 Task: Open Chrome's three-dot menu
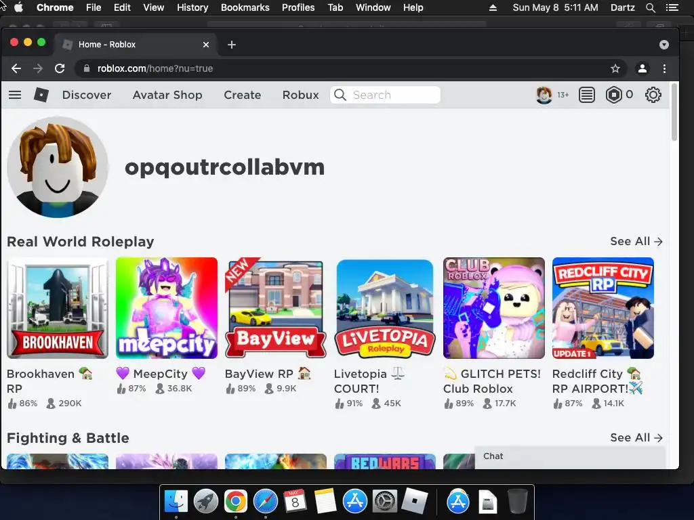tap(664, 68)
